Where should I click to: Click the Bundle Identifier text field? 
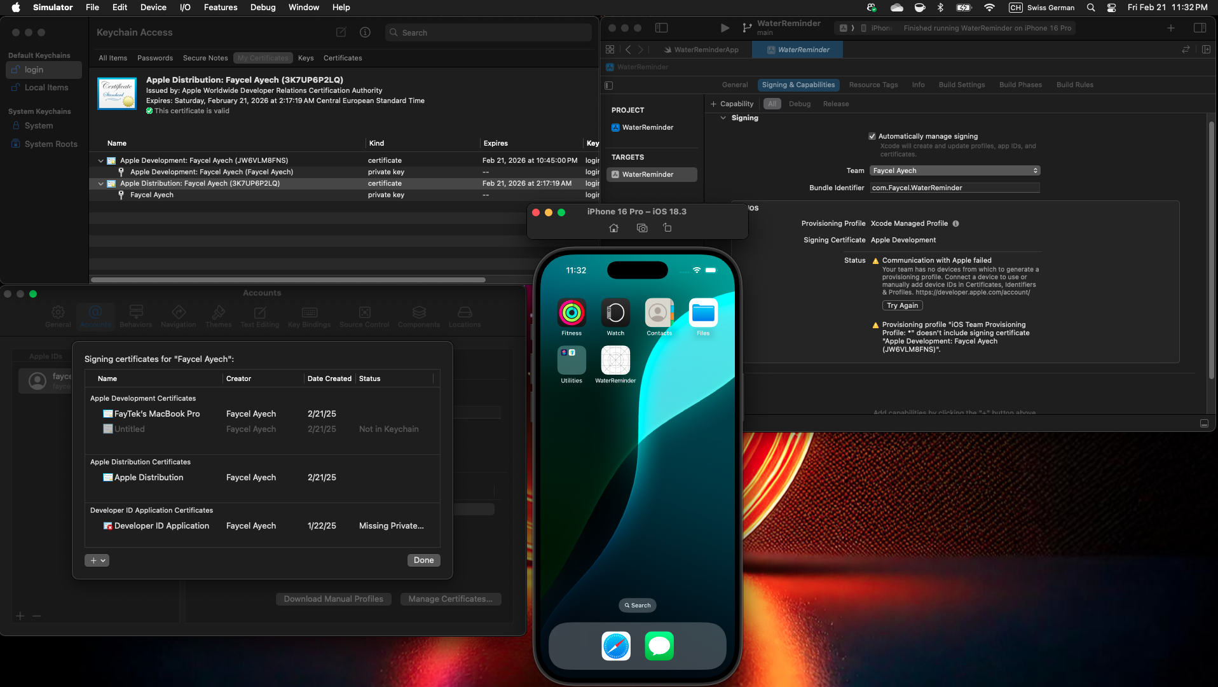point(954,188)
